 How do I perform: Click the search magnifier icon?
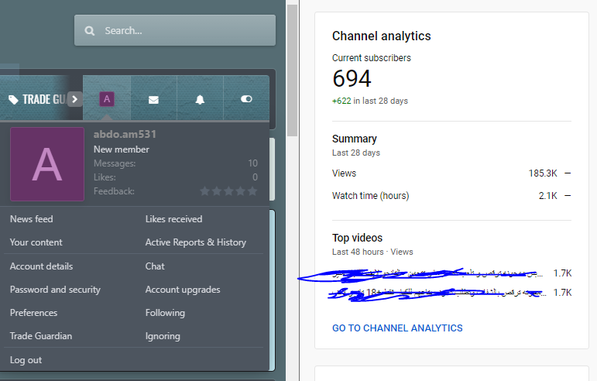(90, 31)
